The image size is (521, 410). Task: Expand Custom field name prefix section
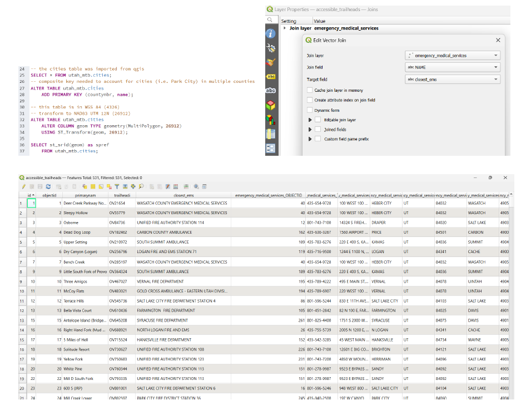pos(310,139)
